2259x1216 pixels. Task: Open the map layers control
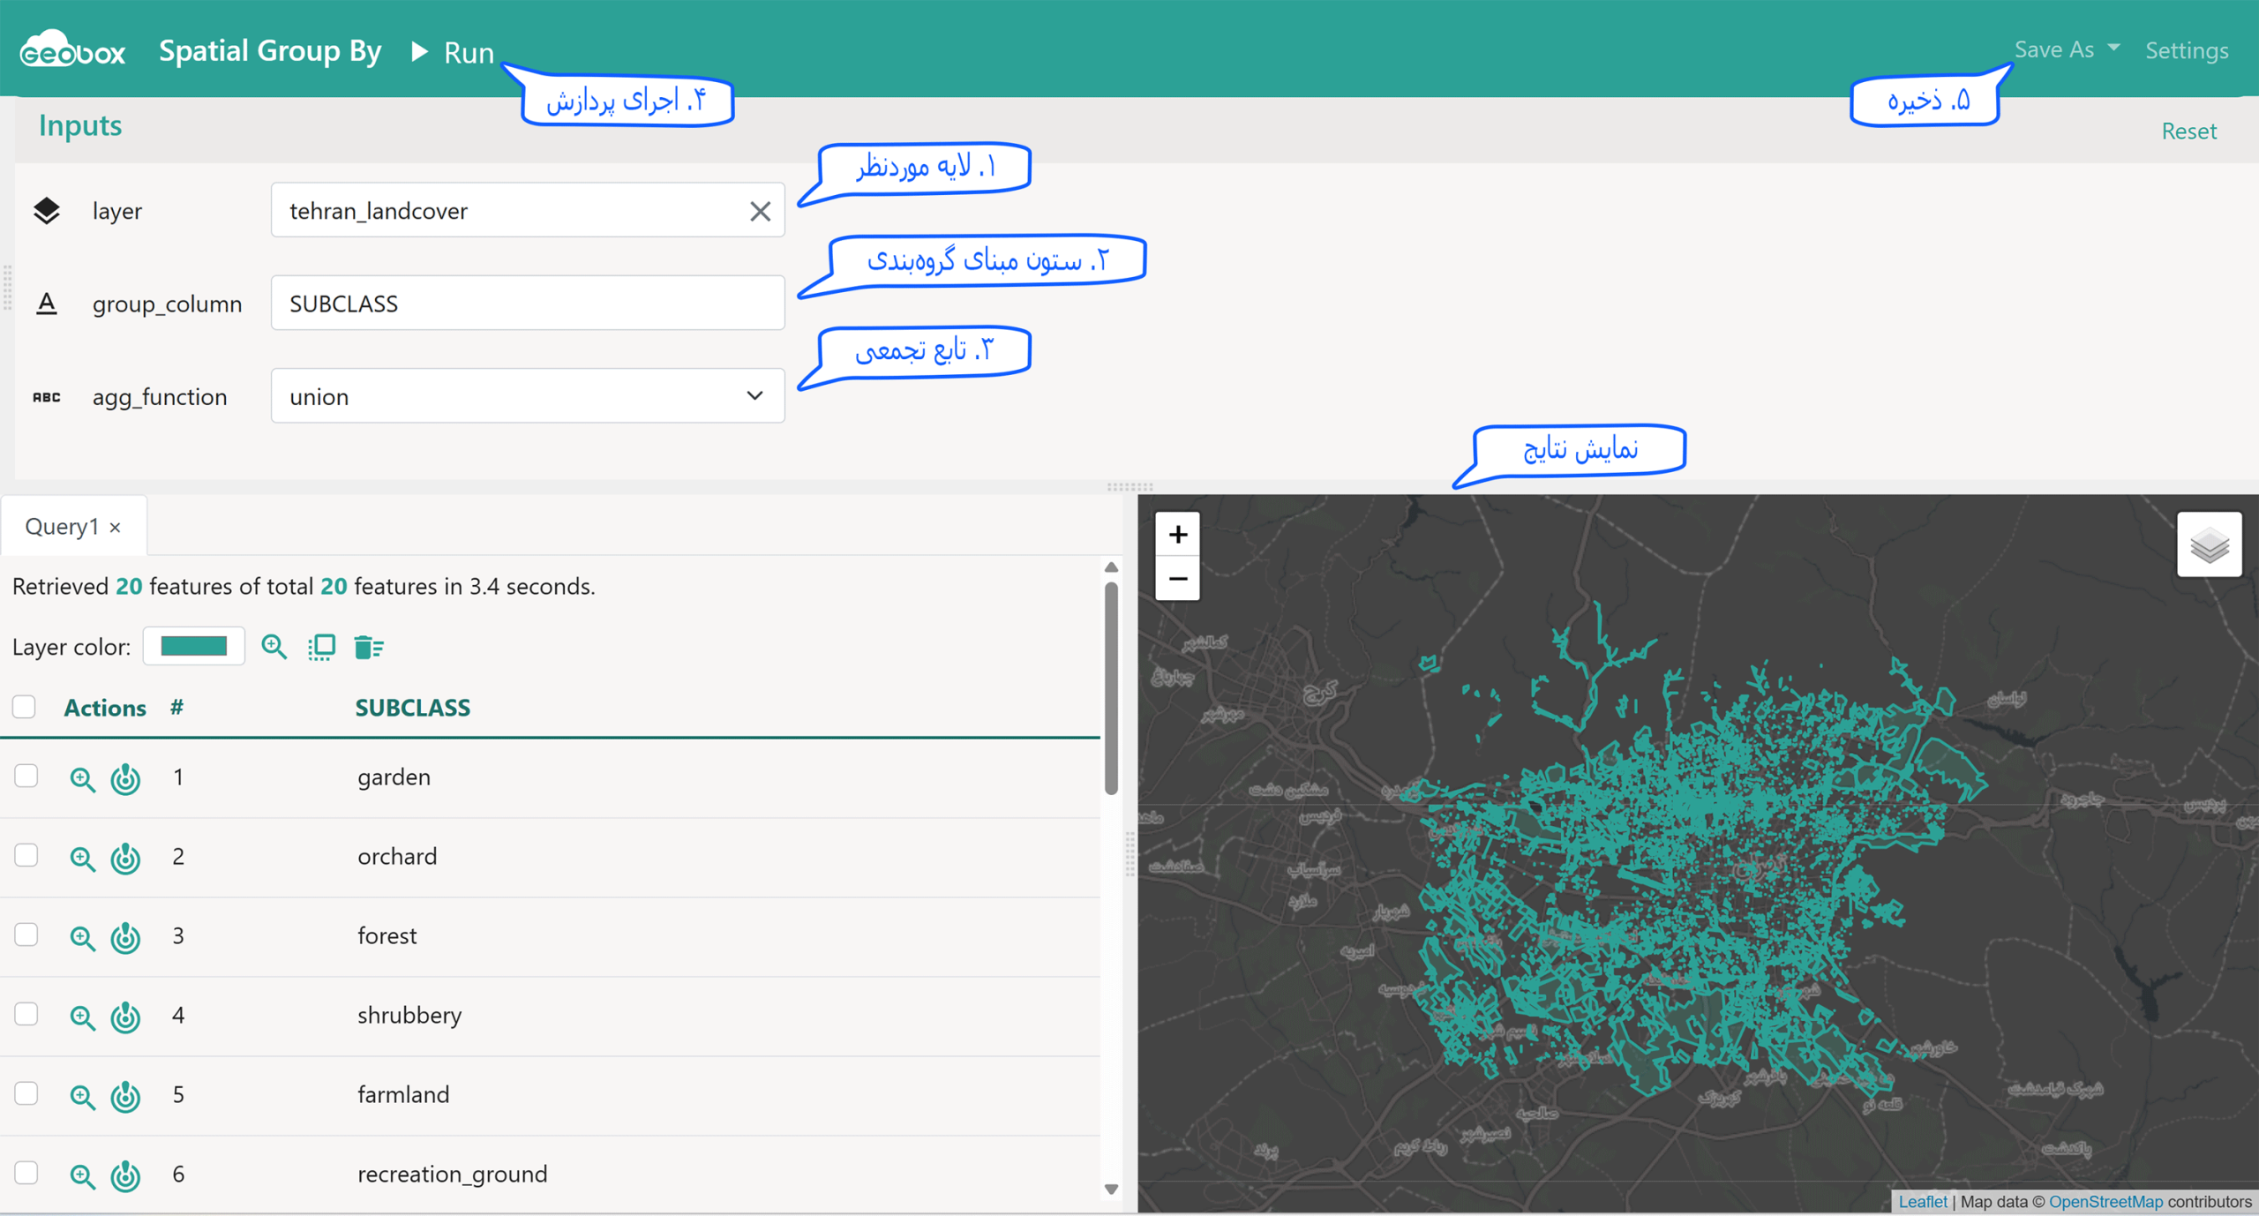[2209, 544]
